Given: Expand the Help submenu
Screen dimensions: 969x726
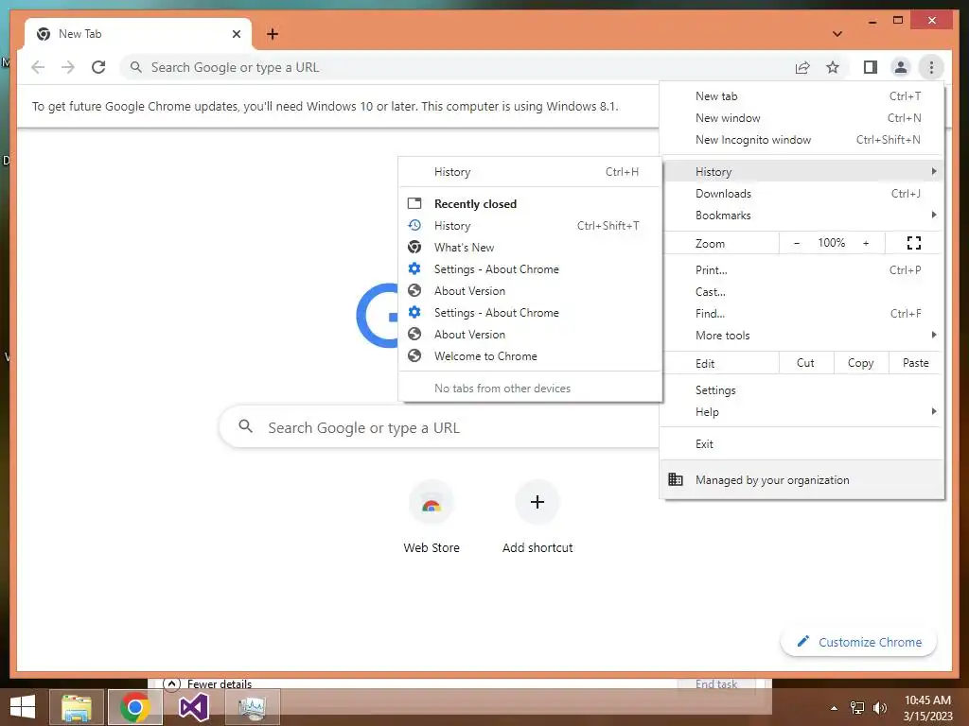Looking at the screenshot, I should coord(802,412).
